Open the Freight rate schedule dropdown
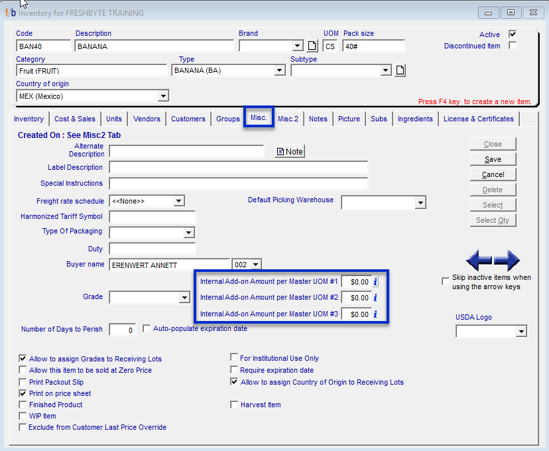The image size is (549, 451). pyautogui.click(x=179, y=201)
